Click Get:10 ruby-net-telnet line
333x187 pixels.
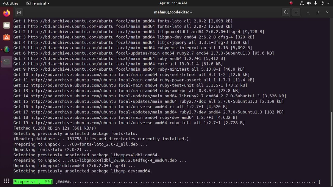(131, 75)
